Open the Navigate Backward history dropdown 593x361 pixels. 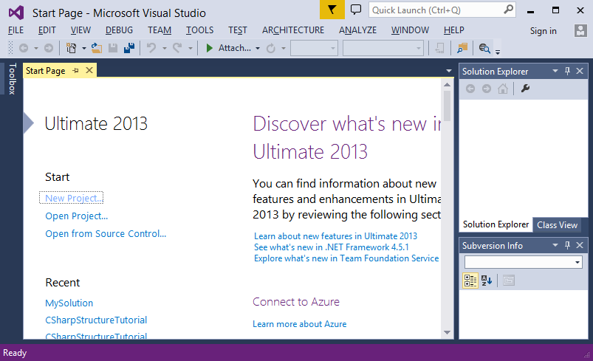(36, 49)
